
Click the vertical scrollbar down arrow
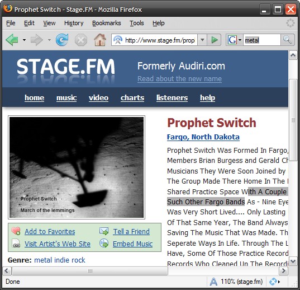293,261
